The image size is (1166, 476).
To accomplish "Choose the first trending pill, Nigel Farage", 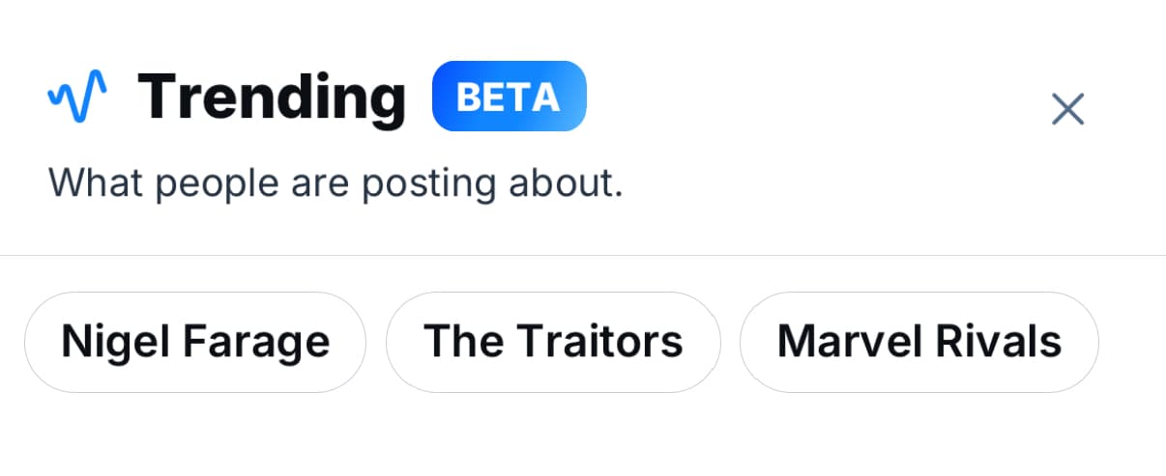I will (195, 342).
